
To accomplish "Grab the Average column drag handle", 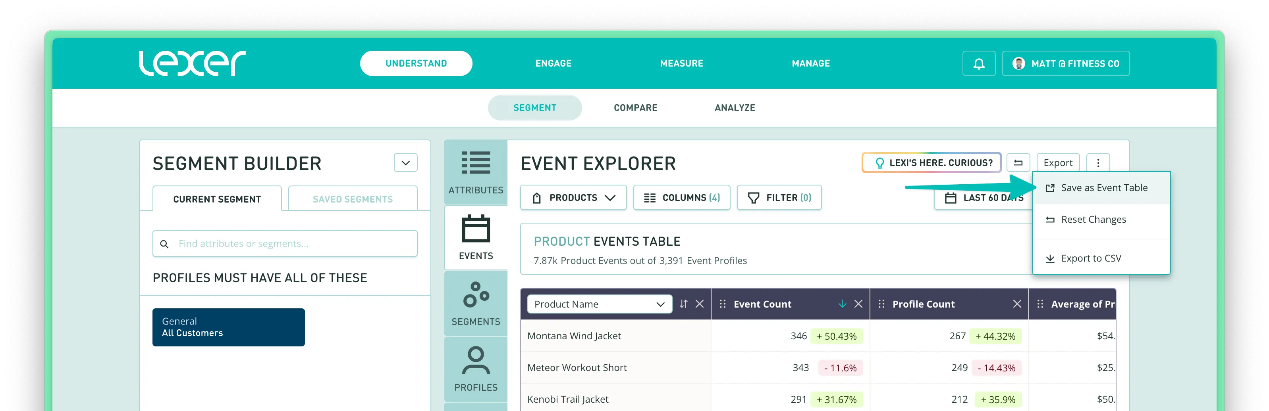I will pyautogui.click(x=1040, y=304).
